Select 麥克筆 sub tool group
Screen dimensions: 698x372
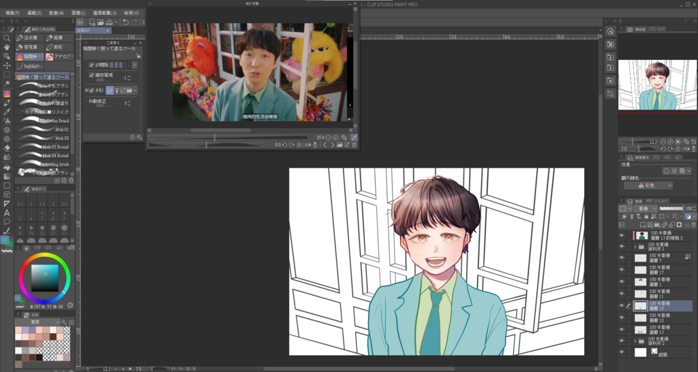29,47
